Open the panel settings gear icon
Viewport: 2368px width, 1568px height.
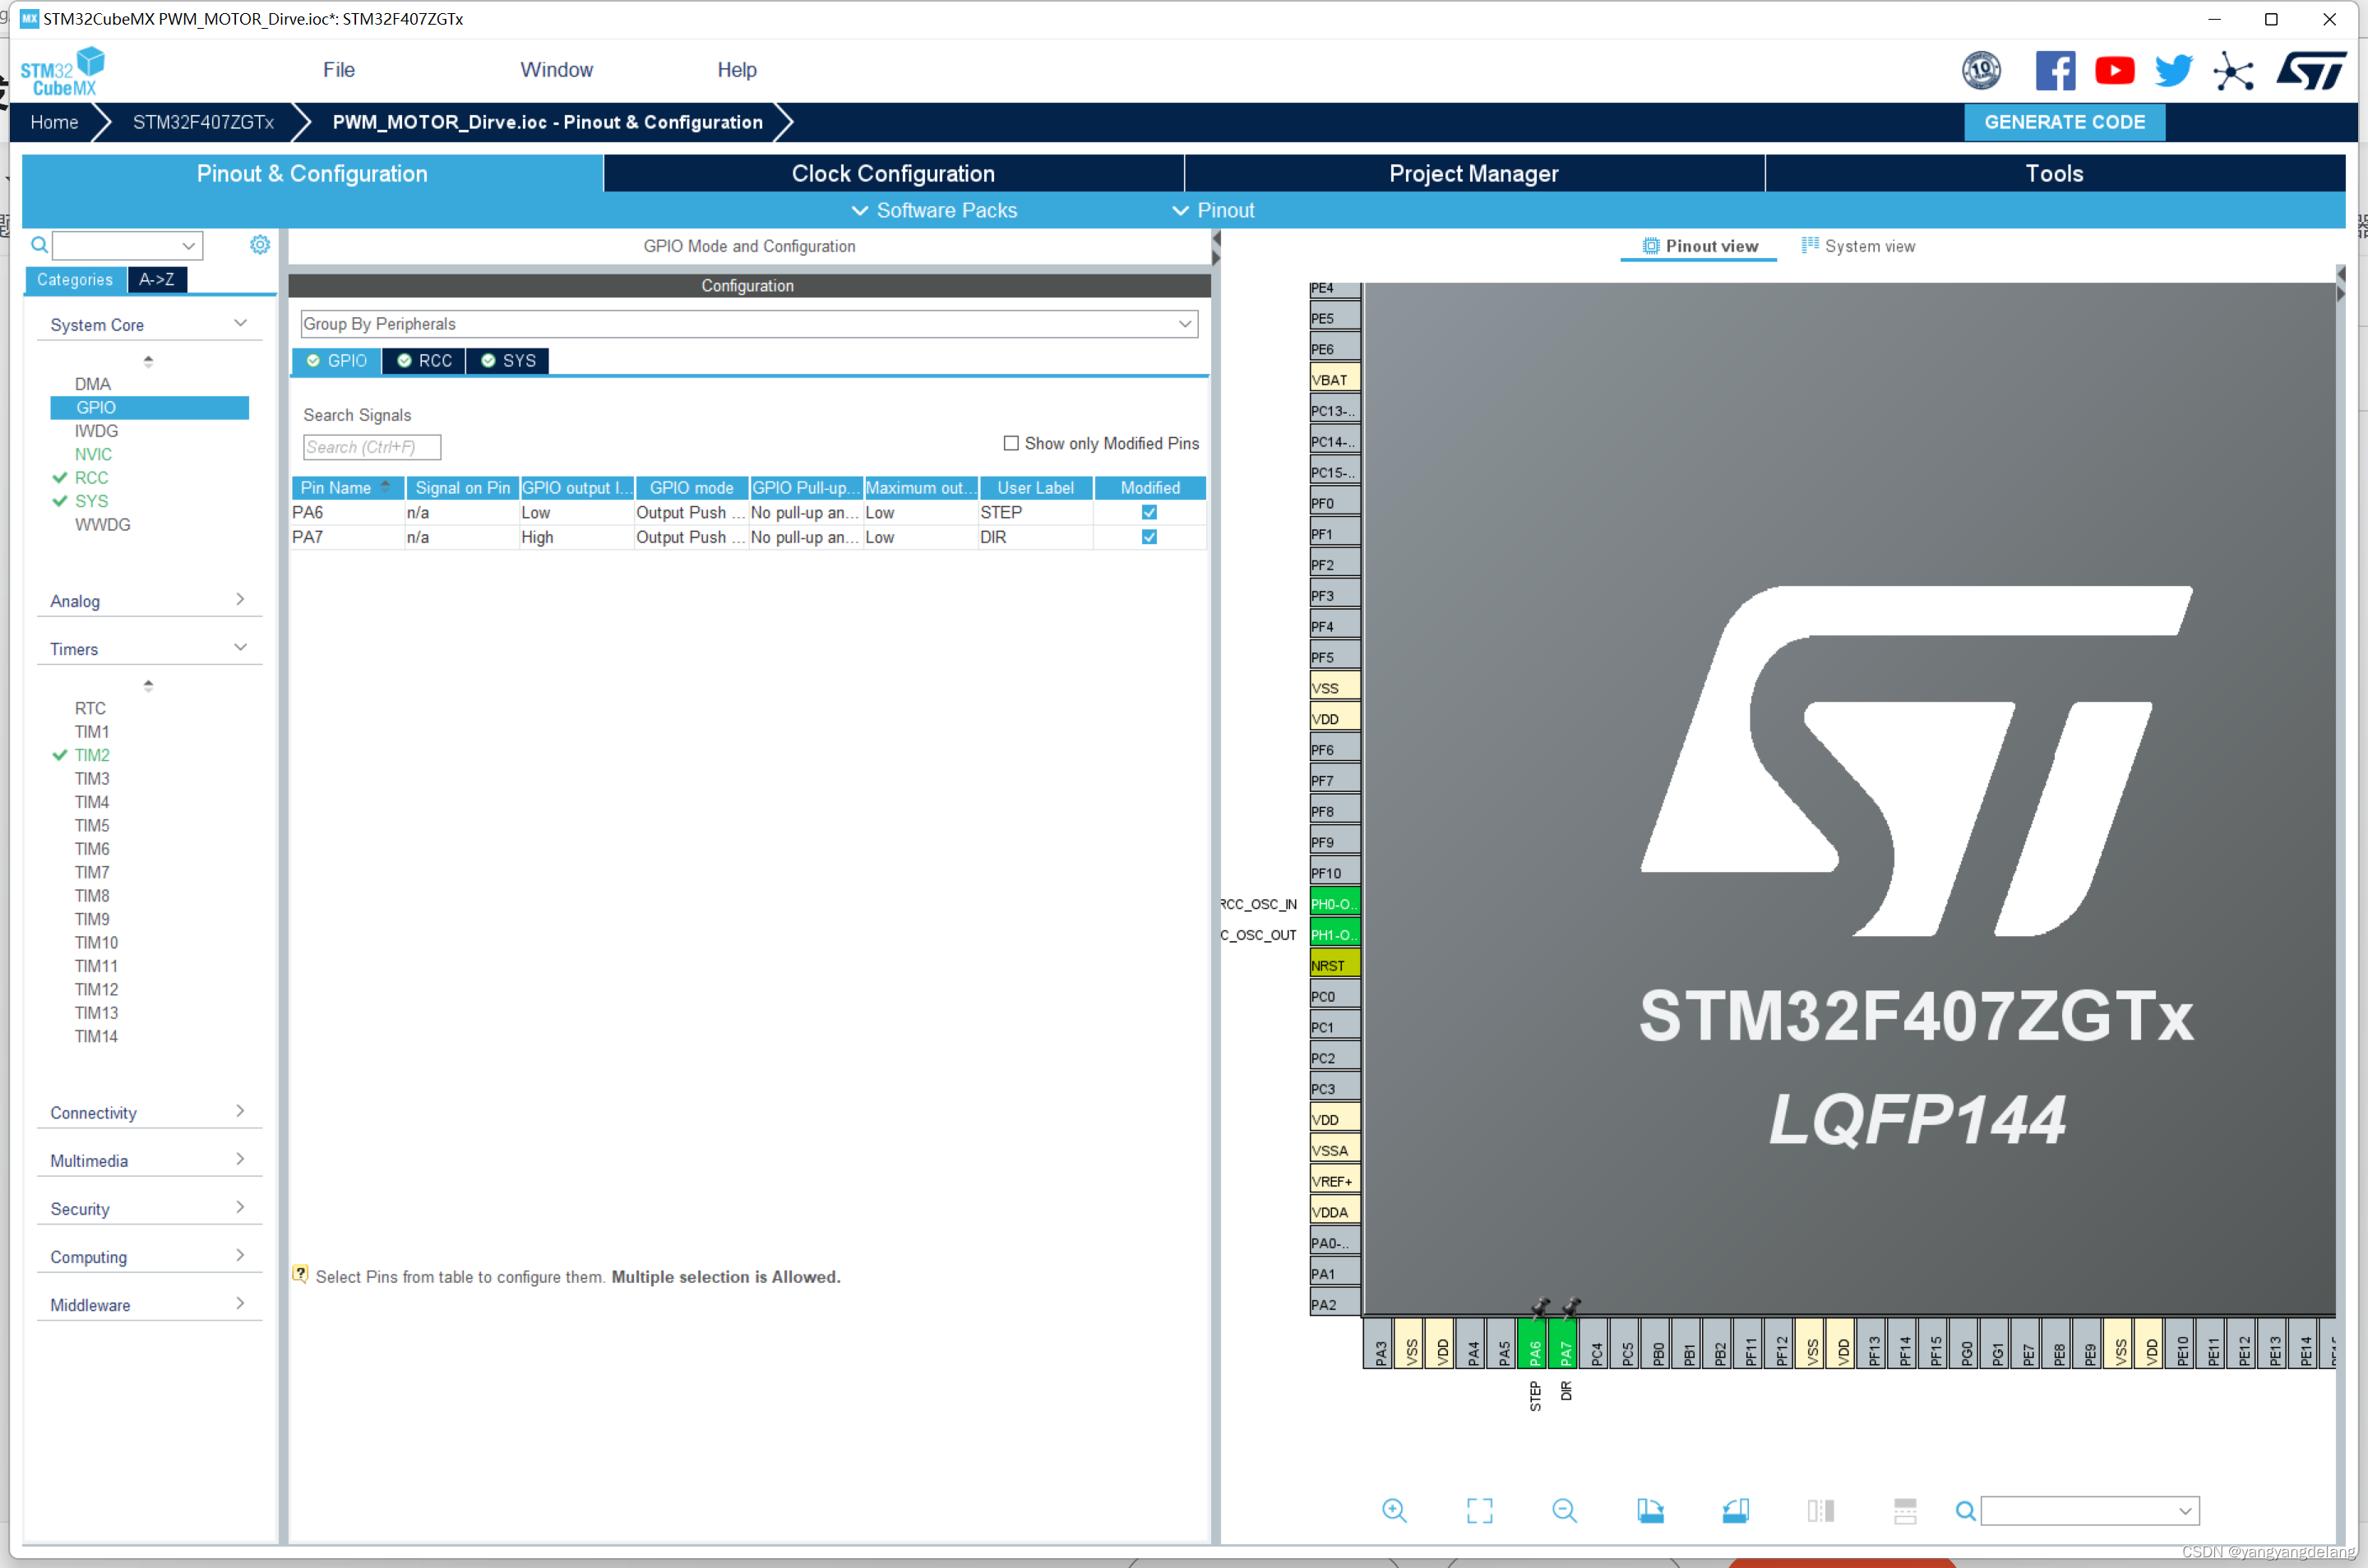pos(260,245)
